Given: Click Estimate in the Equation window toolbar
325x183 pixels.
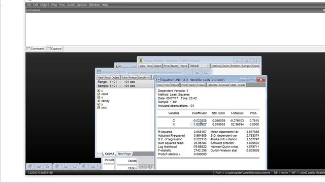Looking at the screenshot, I should tap(212, 85).
